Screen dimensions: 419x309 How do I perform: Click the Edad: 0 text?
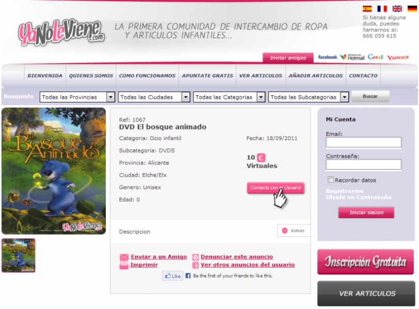pos(130,200)
